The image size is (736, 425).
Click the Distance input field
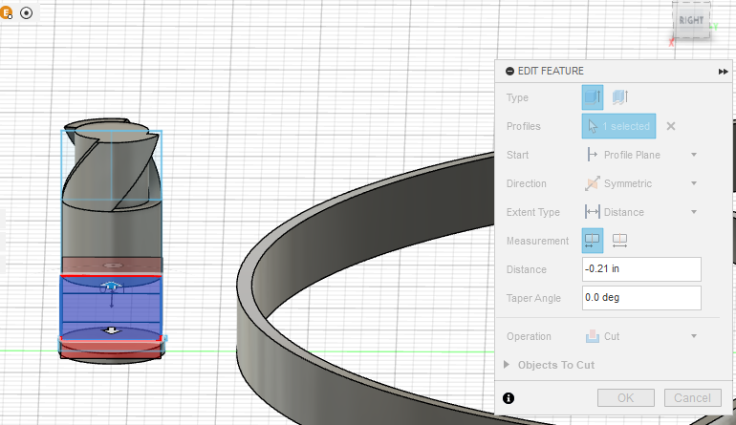coord(641,269)
